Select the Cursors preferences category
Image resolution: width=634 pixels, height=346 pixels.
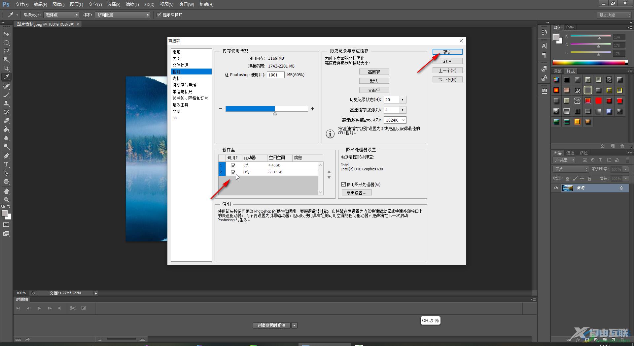pos(191,78)
